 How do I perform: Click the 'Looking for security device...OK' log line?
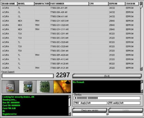(x=18, y=97)
